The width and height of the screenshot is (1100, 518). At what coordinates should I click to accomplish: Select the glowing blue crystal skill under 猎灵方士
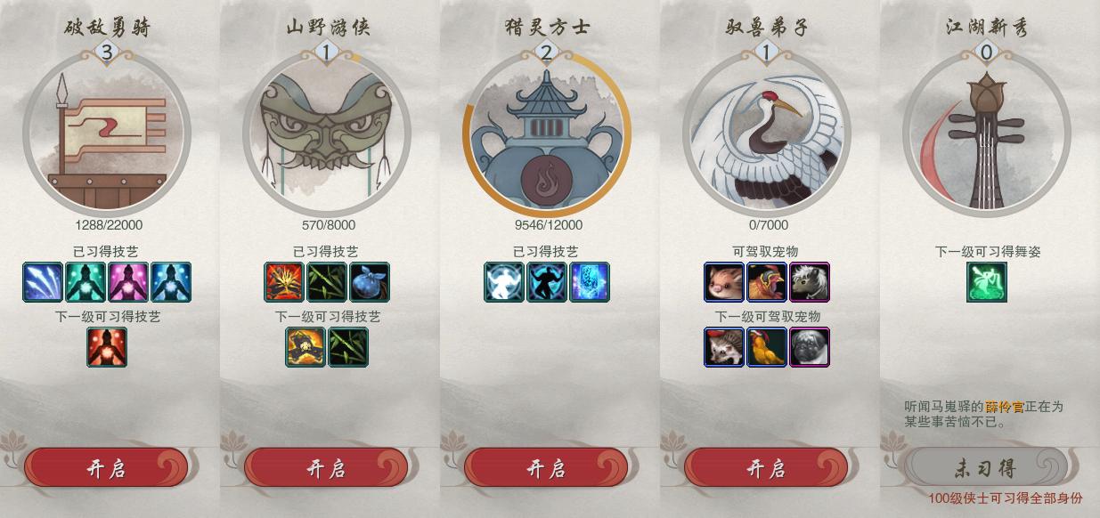(x=590, y=281)
